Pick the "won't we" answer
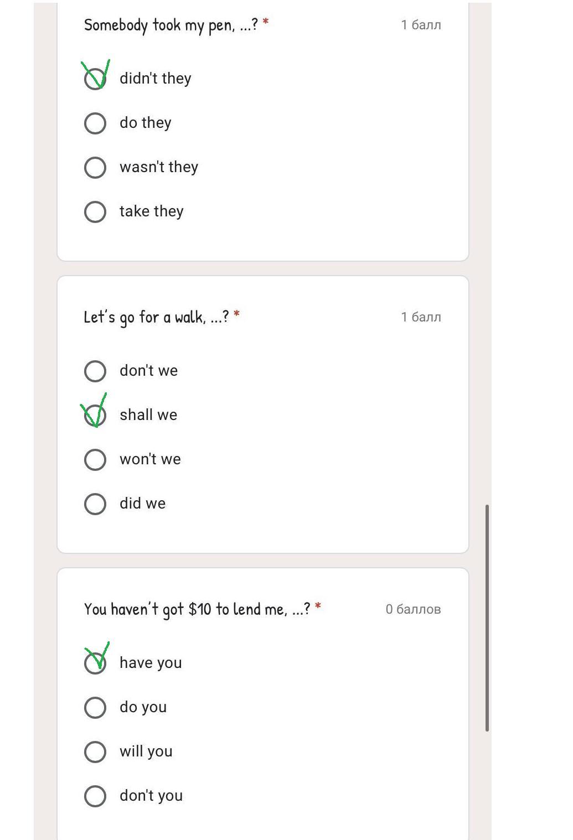 95,459
